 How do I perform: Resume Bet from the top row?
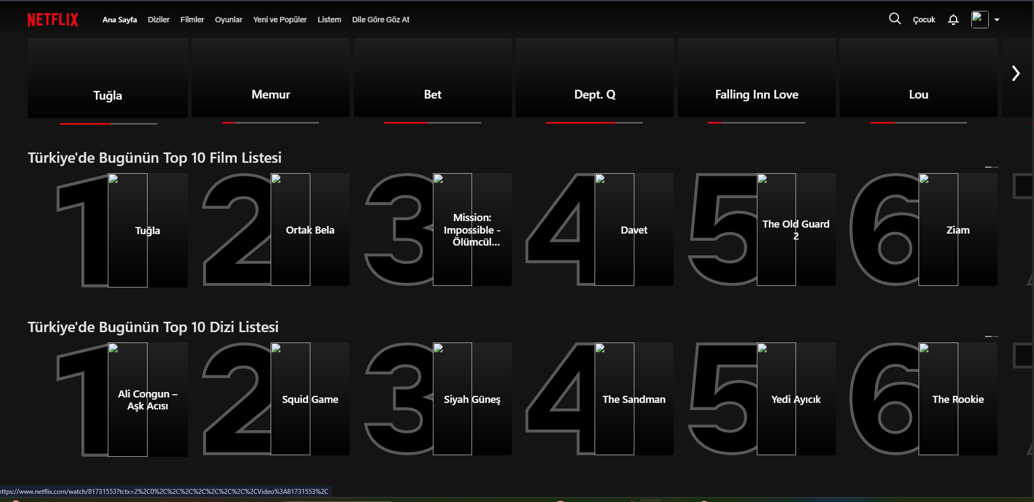[433, 77]
